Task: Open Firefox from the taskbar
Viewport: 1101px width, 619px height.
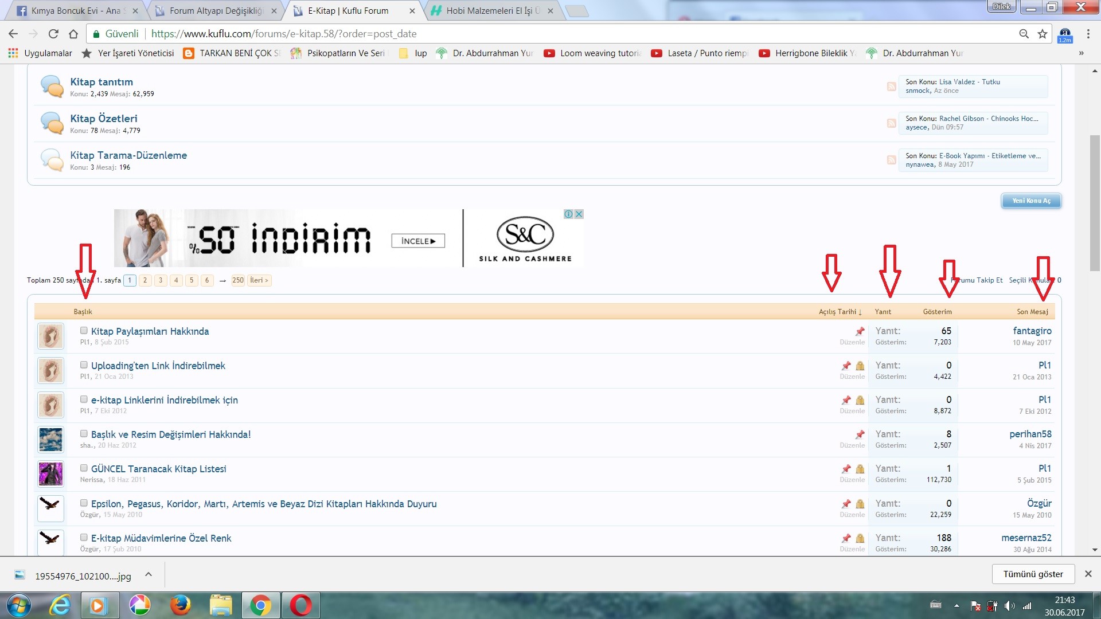Action: click(180, 605)
